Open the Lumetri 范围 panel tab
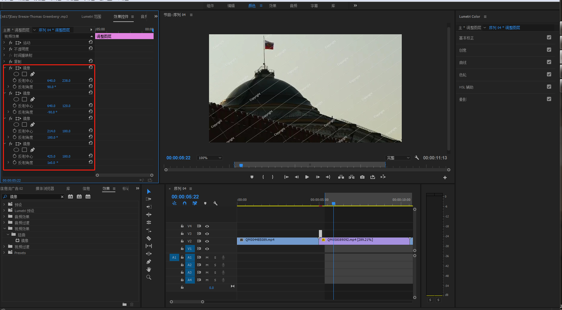The width and height of the screenshot is (562, 310). (x=91, y=17)
